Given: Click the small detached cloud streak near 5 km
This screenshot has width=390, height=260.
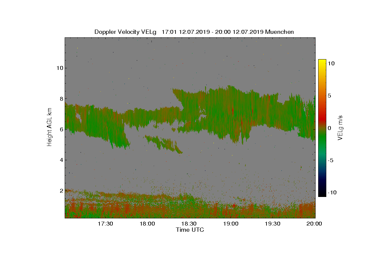Looking at the screenshot, I should tap(163, 144).
